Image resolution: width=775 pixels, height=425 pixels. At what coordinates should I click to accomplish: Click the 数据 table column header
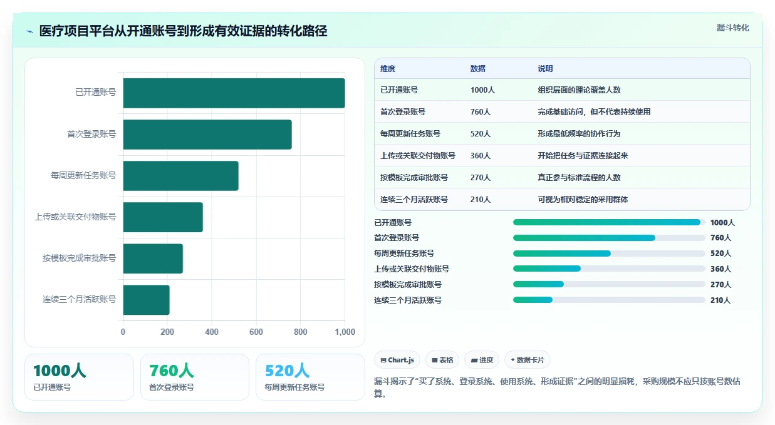tap(478, 69)
